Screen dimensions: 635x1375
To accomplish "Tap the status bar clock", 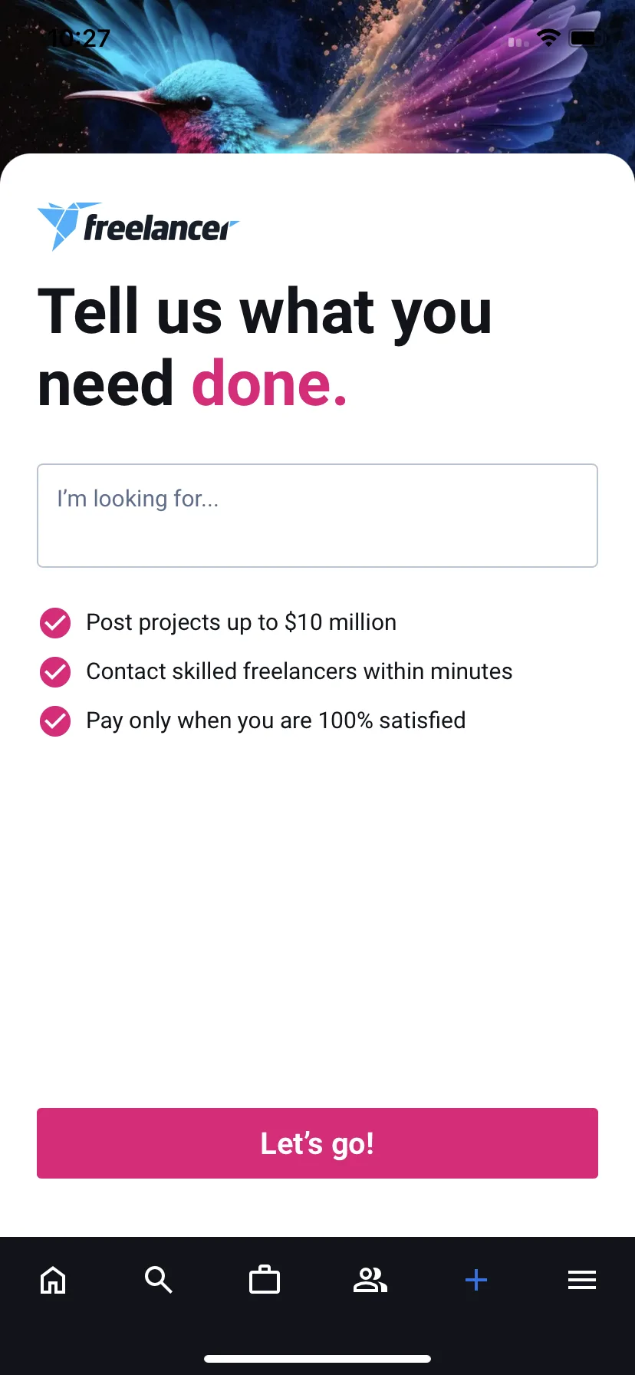I will tap(80, 38).
